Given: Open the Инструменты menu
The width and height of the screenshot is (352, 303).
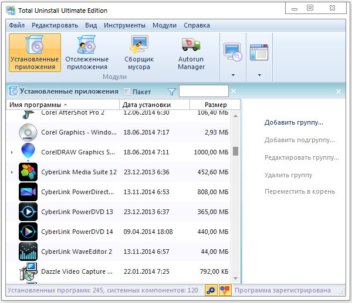Looking at the screenshot, I should coord(124,25).
